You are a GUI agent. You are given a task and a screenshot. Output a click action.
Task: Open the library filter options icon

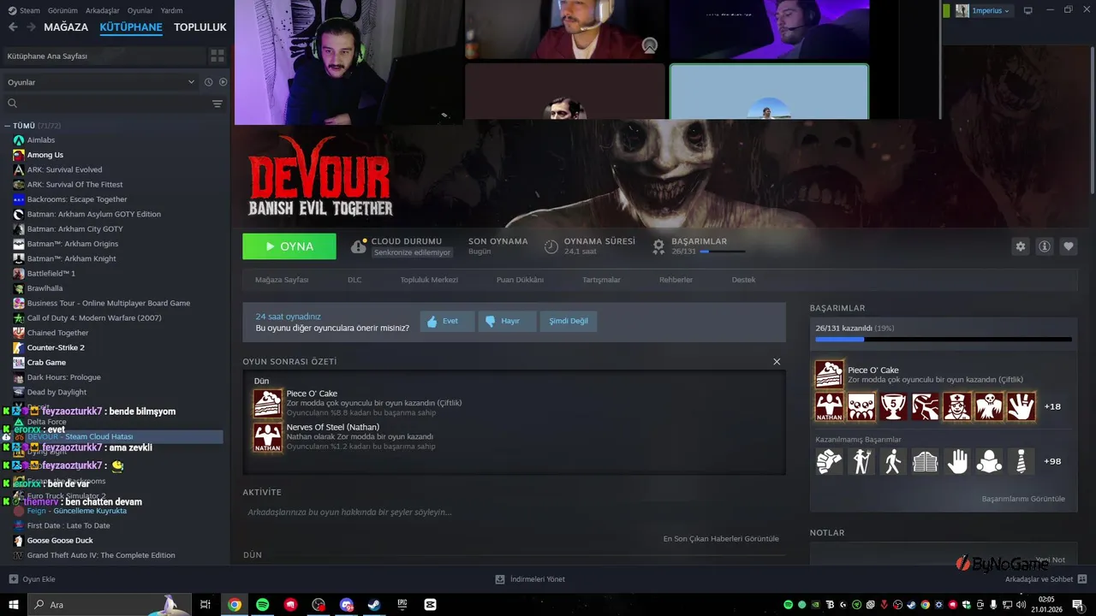click(x=217, y=104)
